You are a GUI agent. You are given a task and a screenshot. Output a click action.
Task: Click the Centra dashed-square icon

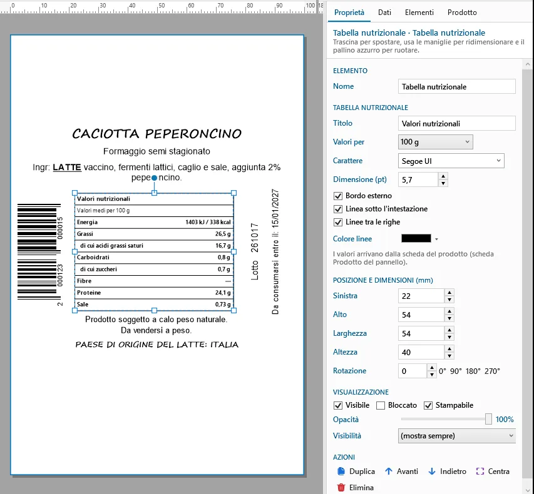[x=480, y=471]
